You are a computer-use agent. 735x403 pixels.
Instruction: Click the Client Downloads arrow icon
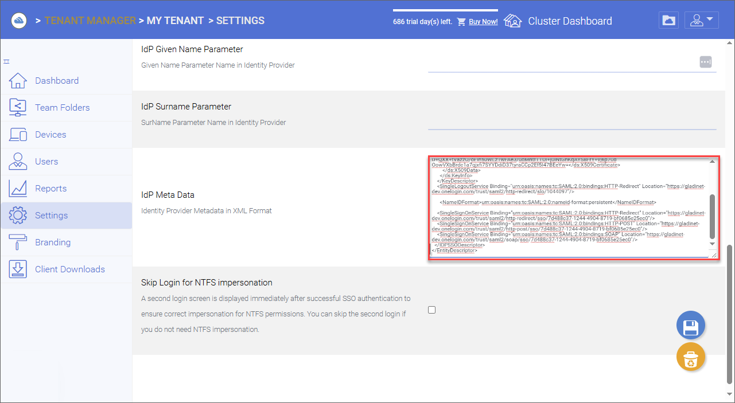(x=18, y=269)
